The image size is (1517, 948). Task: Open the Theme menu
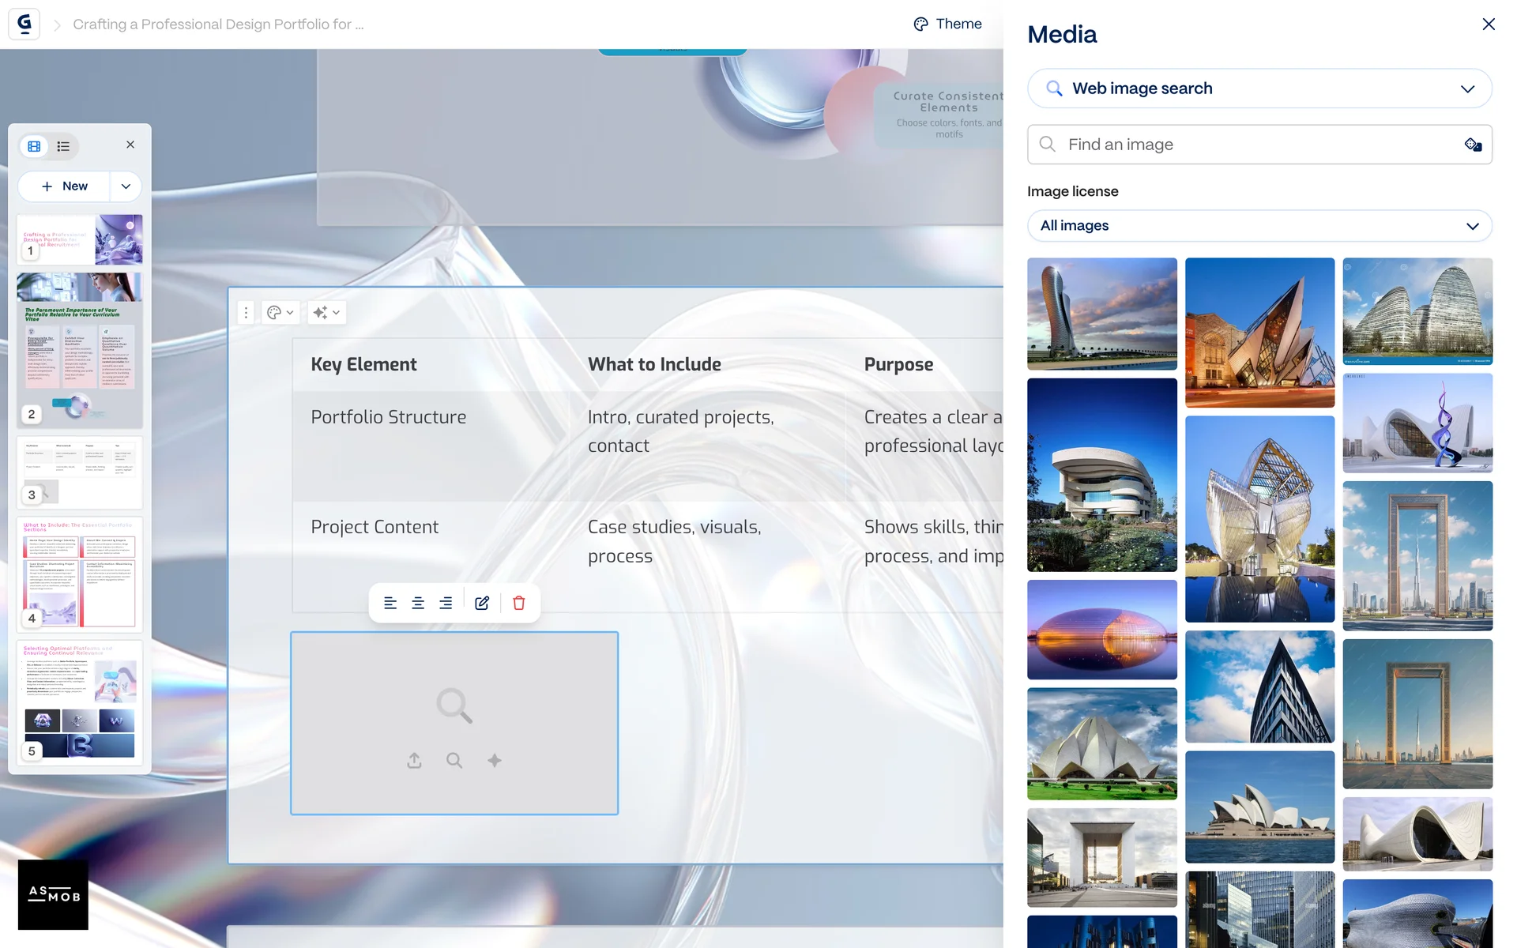point(947,24)
